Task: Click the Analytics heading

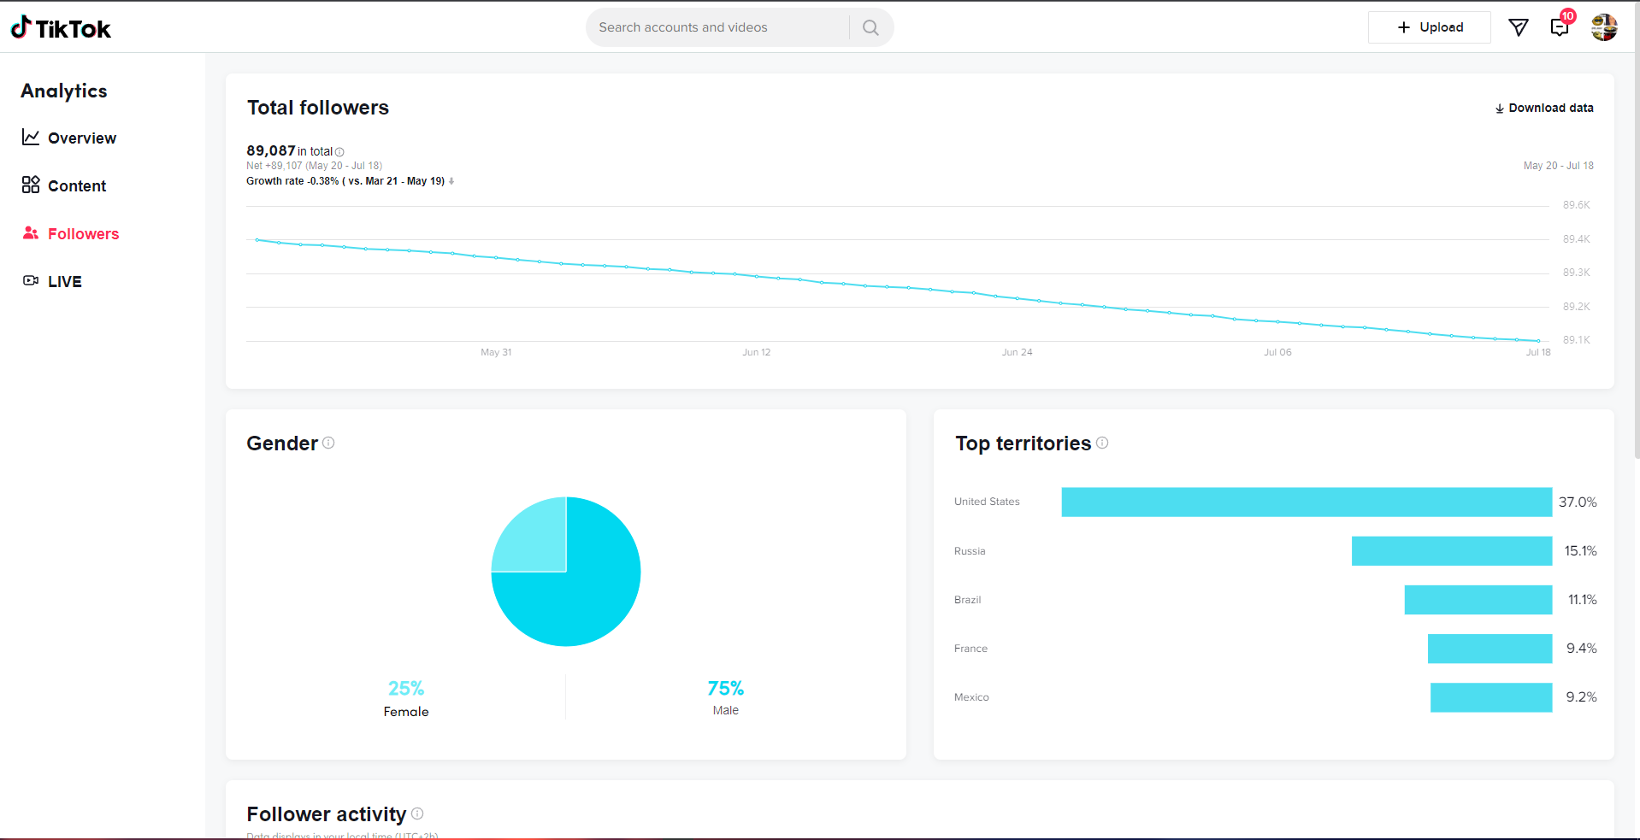Action: pyautogui.click(x=64, y=91)
